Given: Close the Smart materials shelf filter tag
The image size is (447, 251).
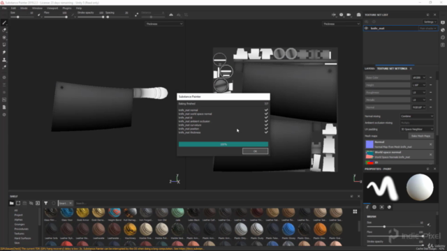Looking at the screenshot, I should click(x=71, y=203).
